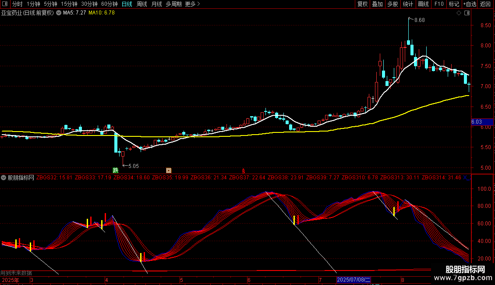Click the 2025年 year label on timeline
Screen dimensions: 495x285
coord(11,280)
